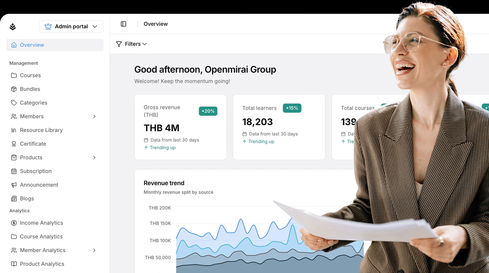Click the greeting heading Good afternoon, Openmirai Group
This screenshot has height=273, width=489.
[205, 70]
